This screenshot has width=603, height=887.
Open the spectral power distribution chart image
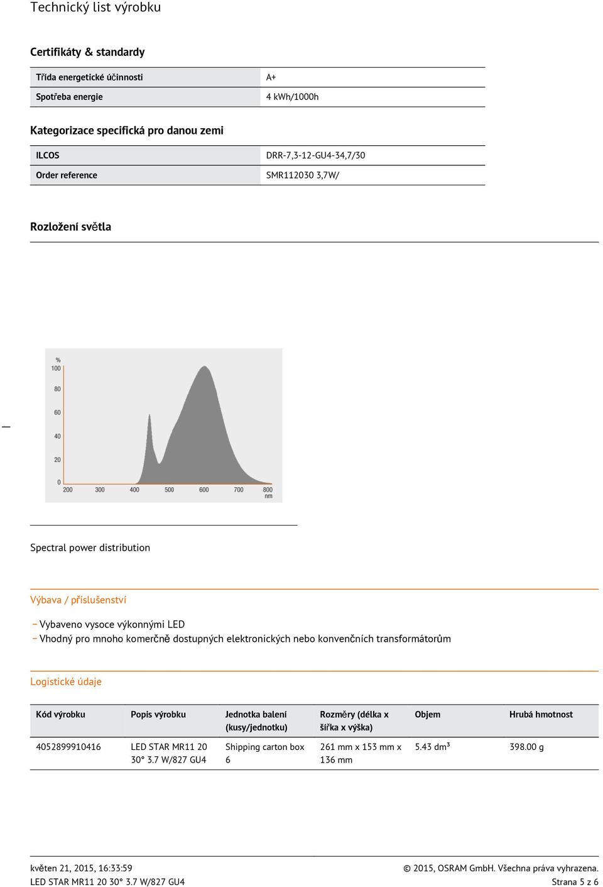coord(163,426)
